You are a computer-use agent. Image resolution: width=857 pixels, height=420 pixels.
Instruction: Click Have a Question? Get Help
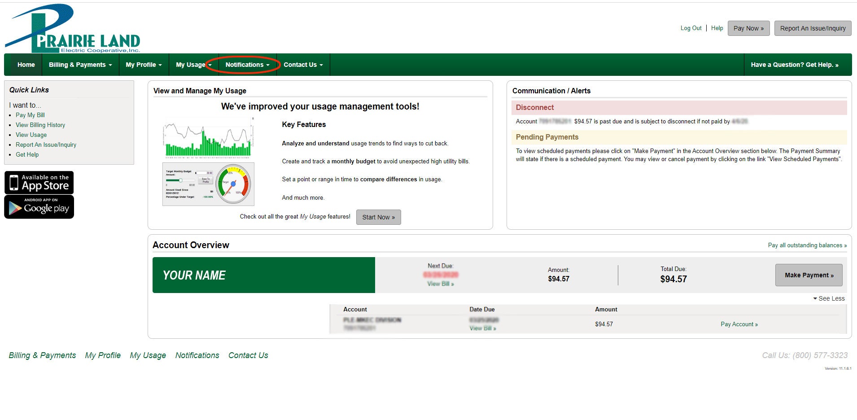[795, 65]
